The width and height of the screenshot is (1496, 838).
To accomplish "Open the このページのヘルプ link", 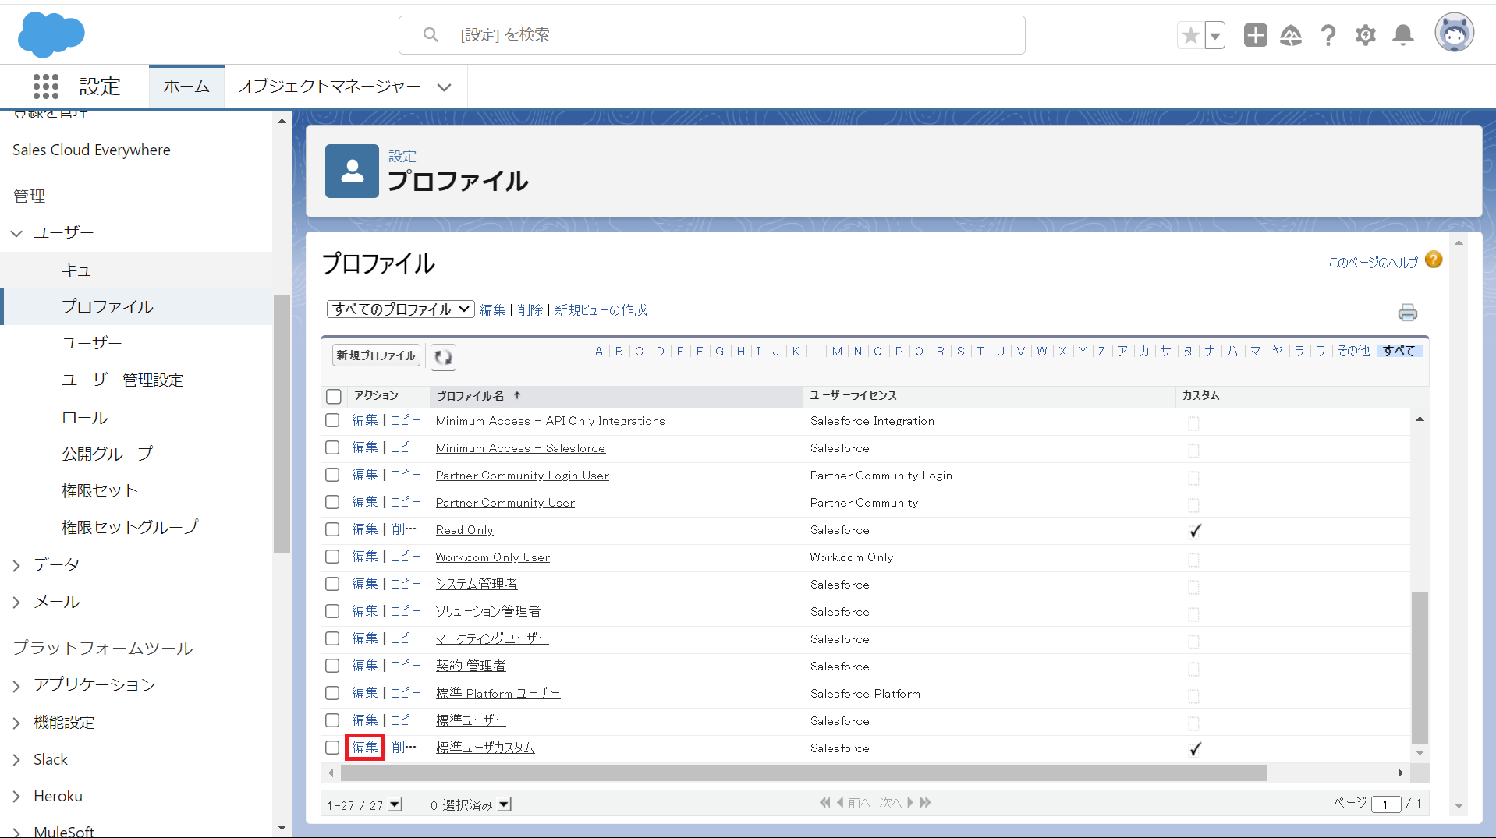I will coord(1373,262).
